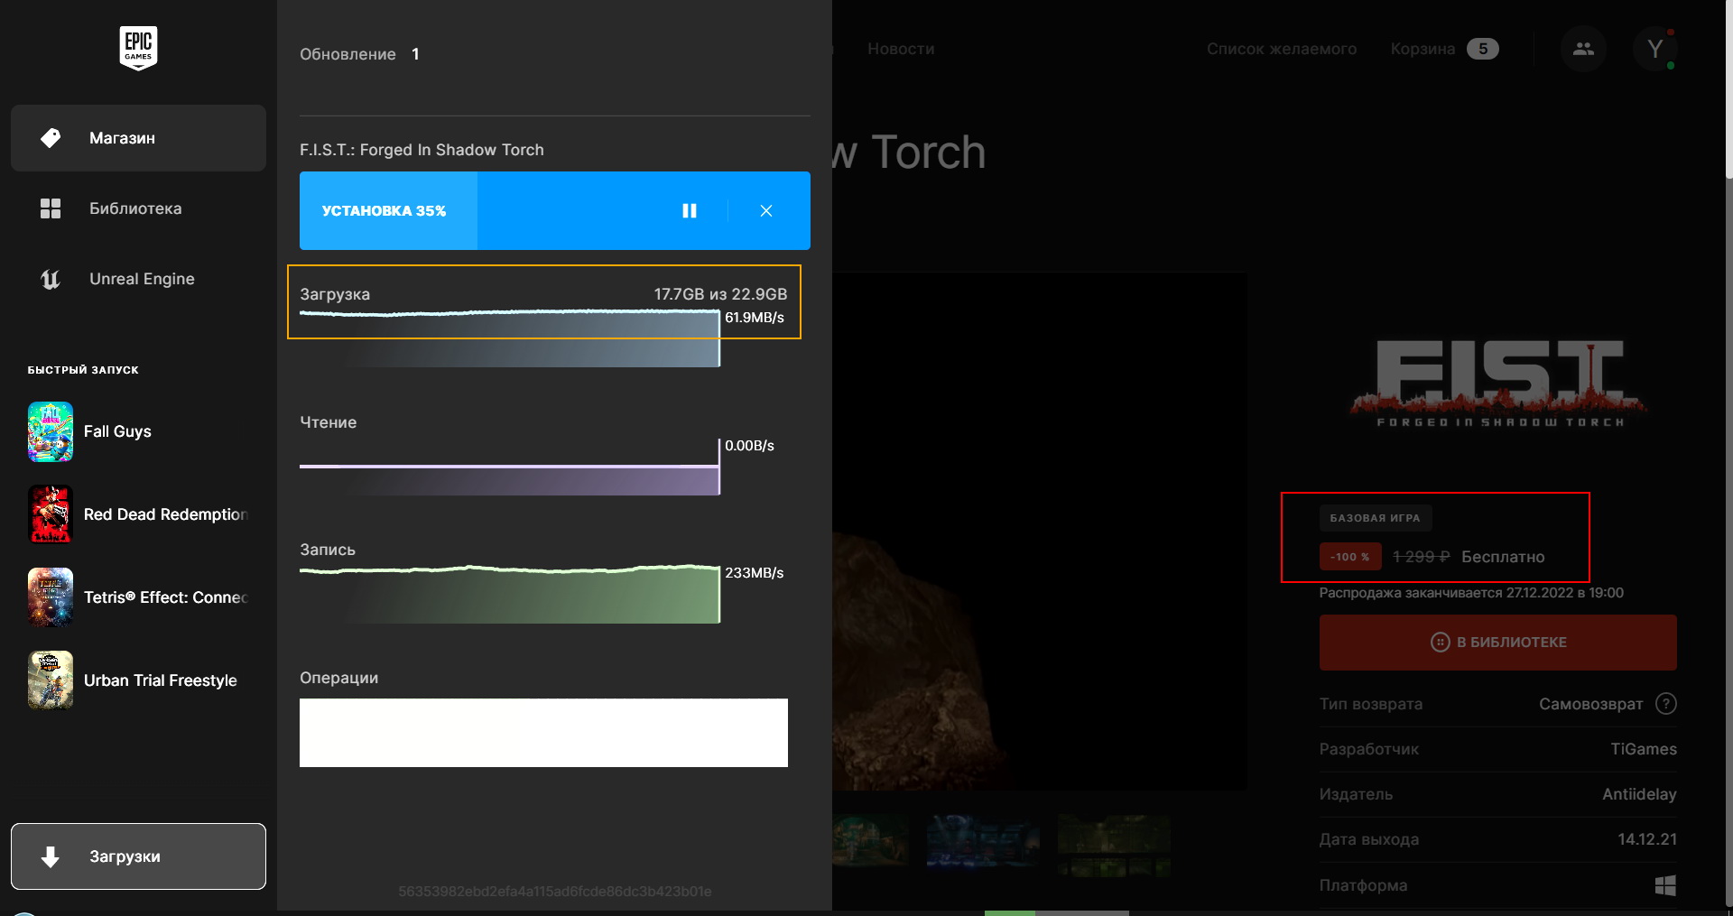Go to Библиотека library
The image size is (1733, 916).
pos(135,208)
